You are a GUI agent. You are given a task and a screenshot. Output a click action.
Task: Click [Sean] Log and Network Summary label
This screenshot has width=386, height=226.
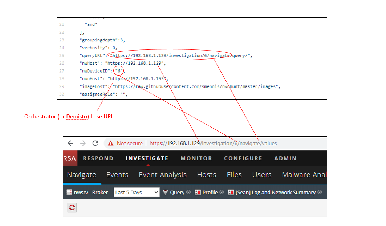click(276, 193)
